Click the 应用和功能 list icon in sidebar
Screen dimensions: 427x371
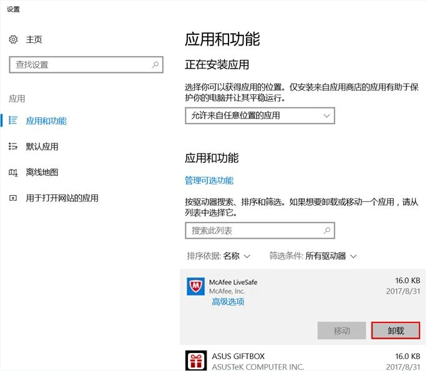point(13,120)
